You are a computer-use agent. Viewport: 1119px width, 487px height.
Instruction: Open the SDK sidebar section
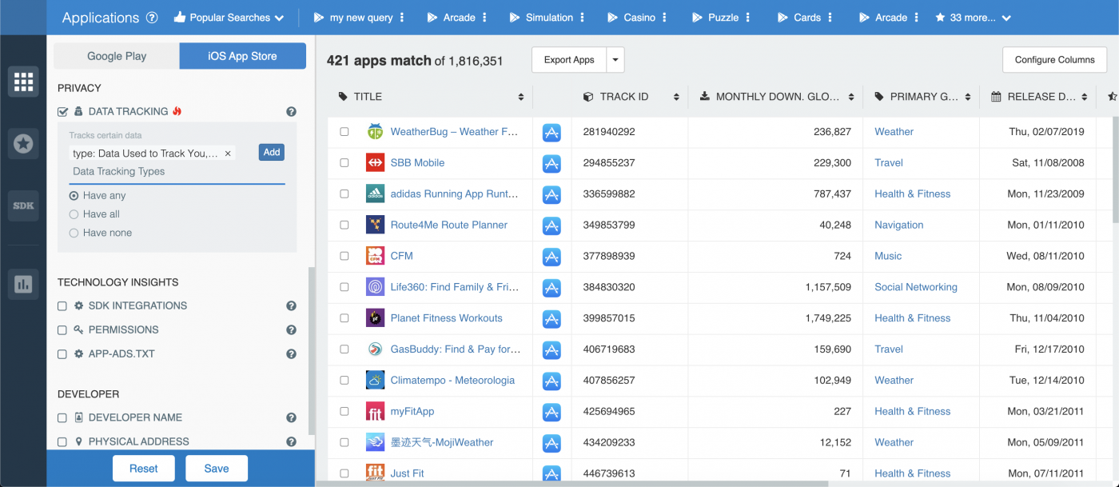23,206
